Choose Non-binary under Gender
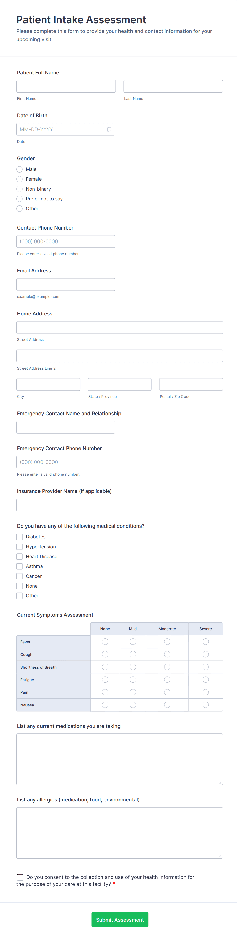This screenshot has width=237, height=940. pyautogui.click(x=19, y=189)
